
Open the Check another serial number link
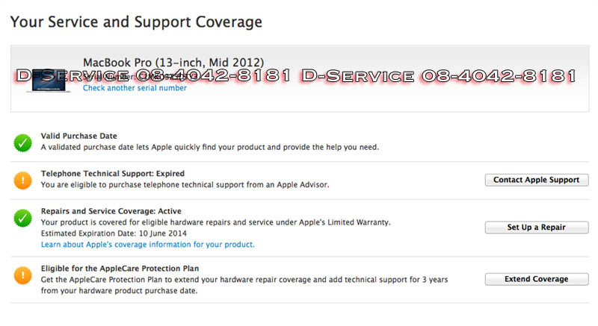point(135,88)
